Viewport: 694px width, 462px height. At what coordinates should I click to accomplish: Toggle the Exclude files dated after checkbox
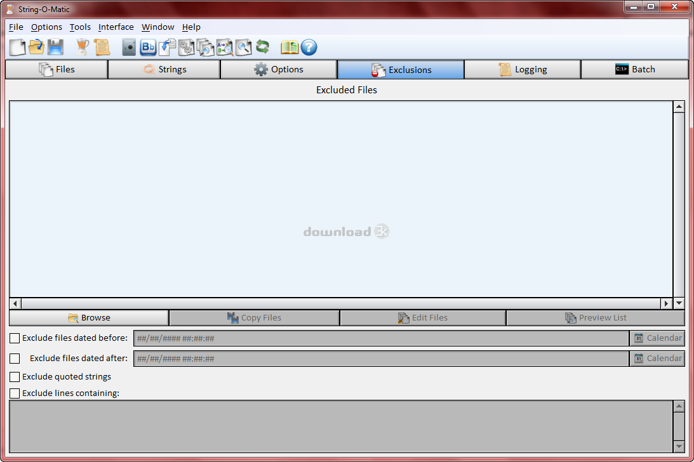(15, 359)
